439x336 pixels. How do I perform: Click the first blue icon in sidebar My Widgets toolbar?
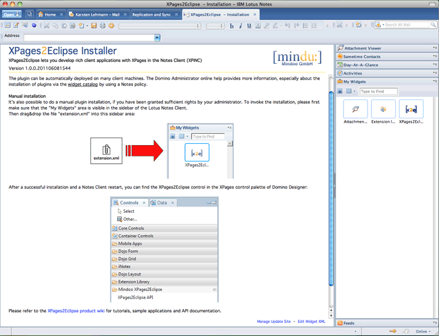340,91
